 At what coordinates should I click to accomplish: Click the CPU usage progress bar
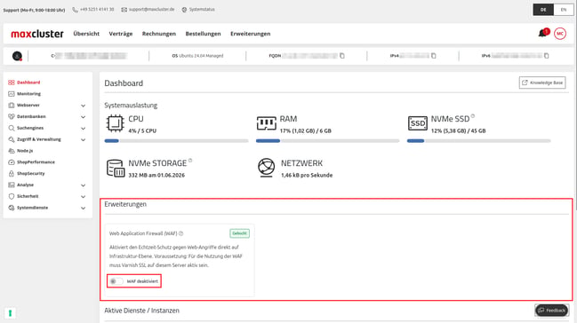(x=176, y=141)
